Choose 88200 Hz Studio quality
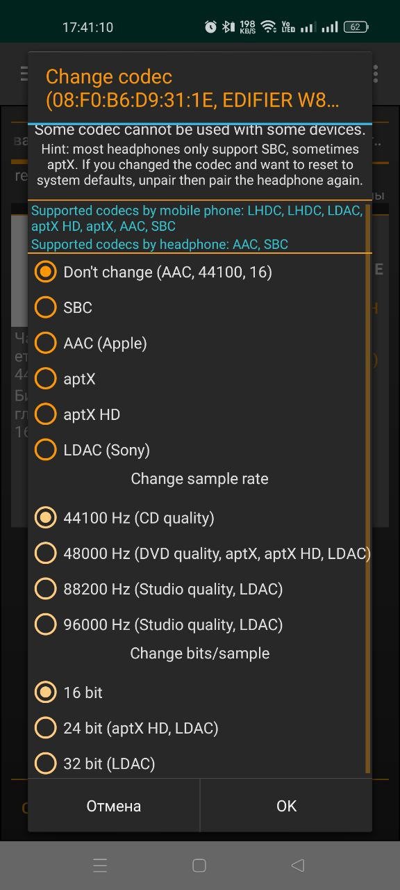The height and width of the screenshot is (890, 400). click(200, 589)
